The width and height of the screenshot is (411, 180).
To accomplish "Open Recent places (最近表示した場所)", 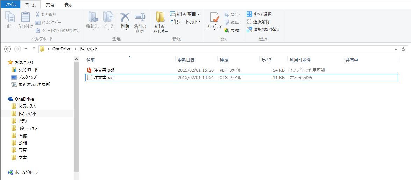I will (x=31, y=84).
